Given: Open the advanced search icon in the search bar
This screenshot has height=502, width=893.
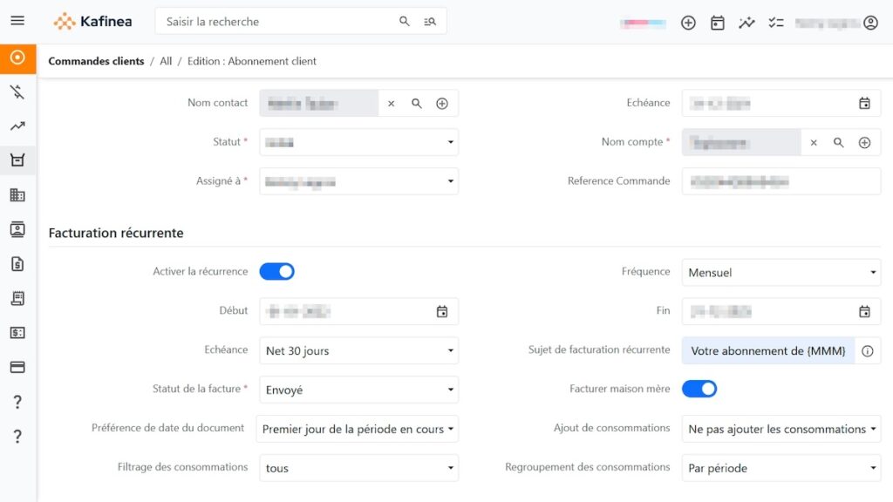Looking at the screenshot, I should [x=430, y=21].
